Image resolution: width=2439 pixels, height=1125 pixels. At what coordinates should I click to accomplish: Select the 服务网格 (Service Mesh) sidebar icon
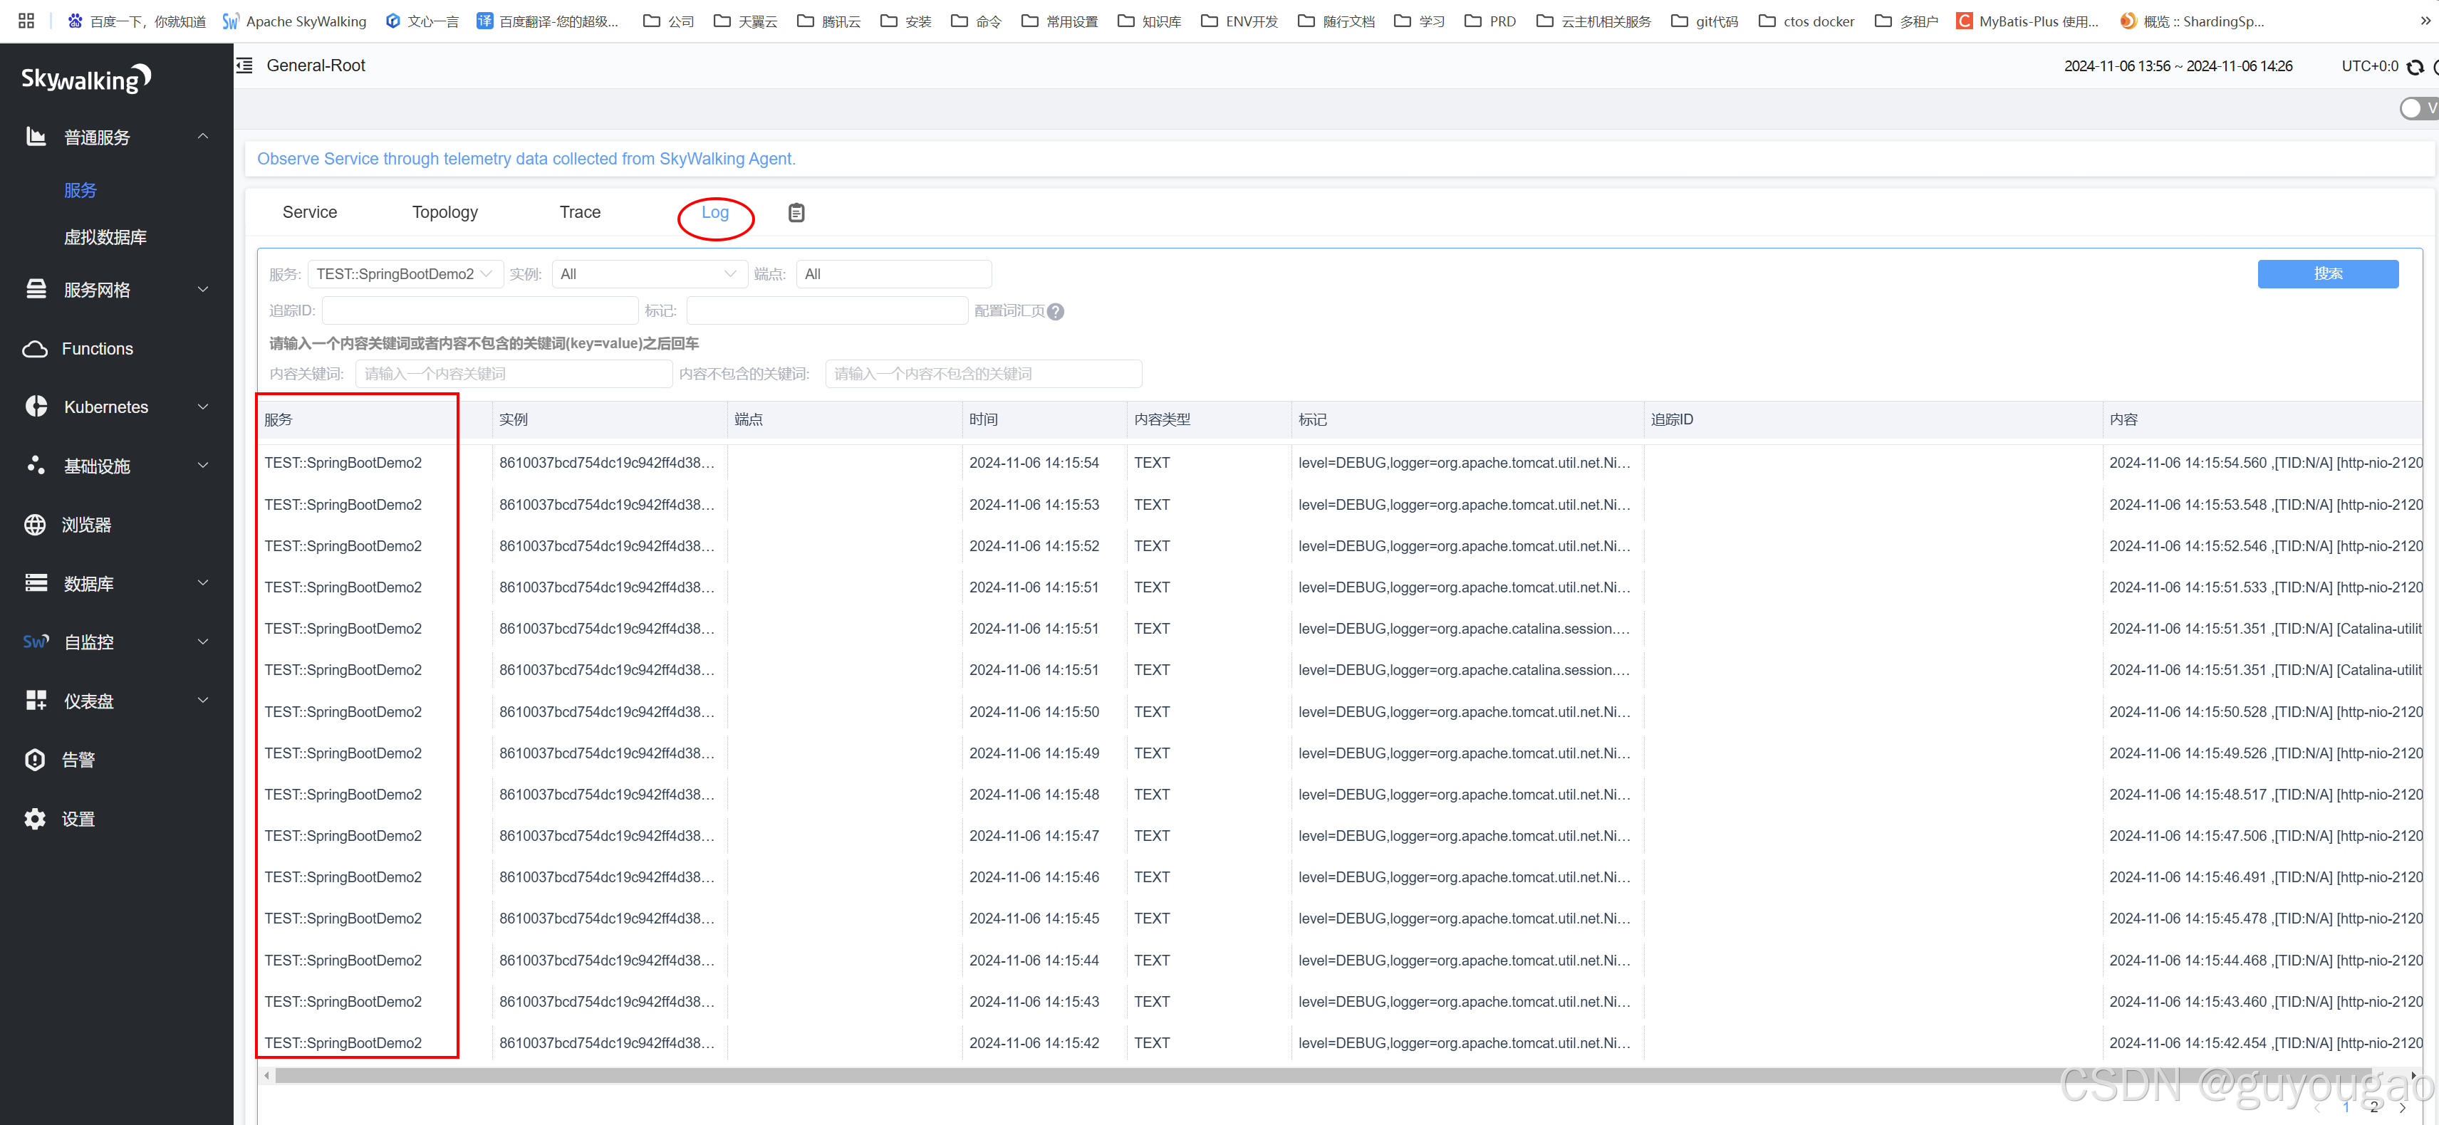point(35,290)
